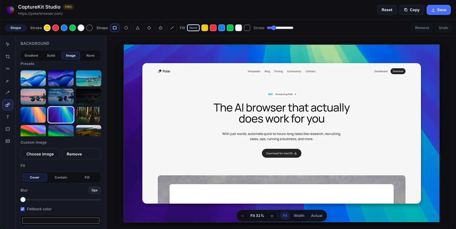This screenshot has height=229, width=456.
Task: Choose the pen/highlighter tool in sidebar
Action: click(x=8, y=81)
